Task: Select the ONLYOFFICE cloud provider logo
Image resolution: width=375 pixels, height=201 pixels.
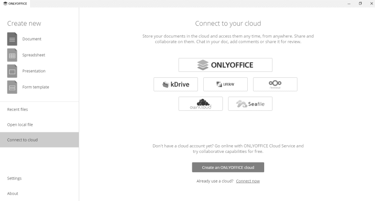Action: pos(225,65)
